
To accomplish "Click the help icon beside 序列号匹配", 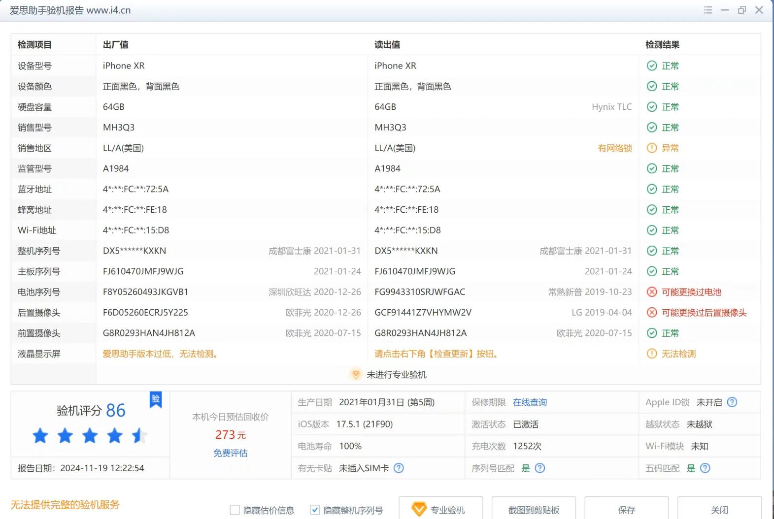I will [x=540, y=468].
